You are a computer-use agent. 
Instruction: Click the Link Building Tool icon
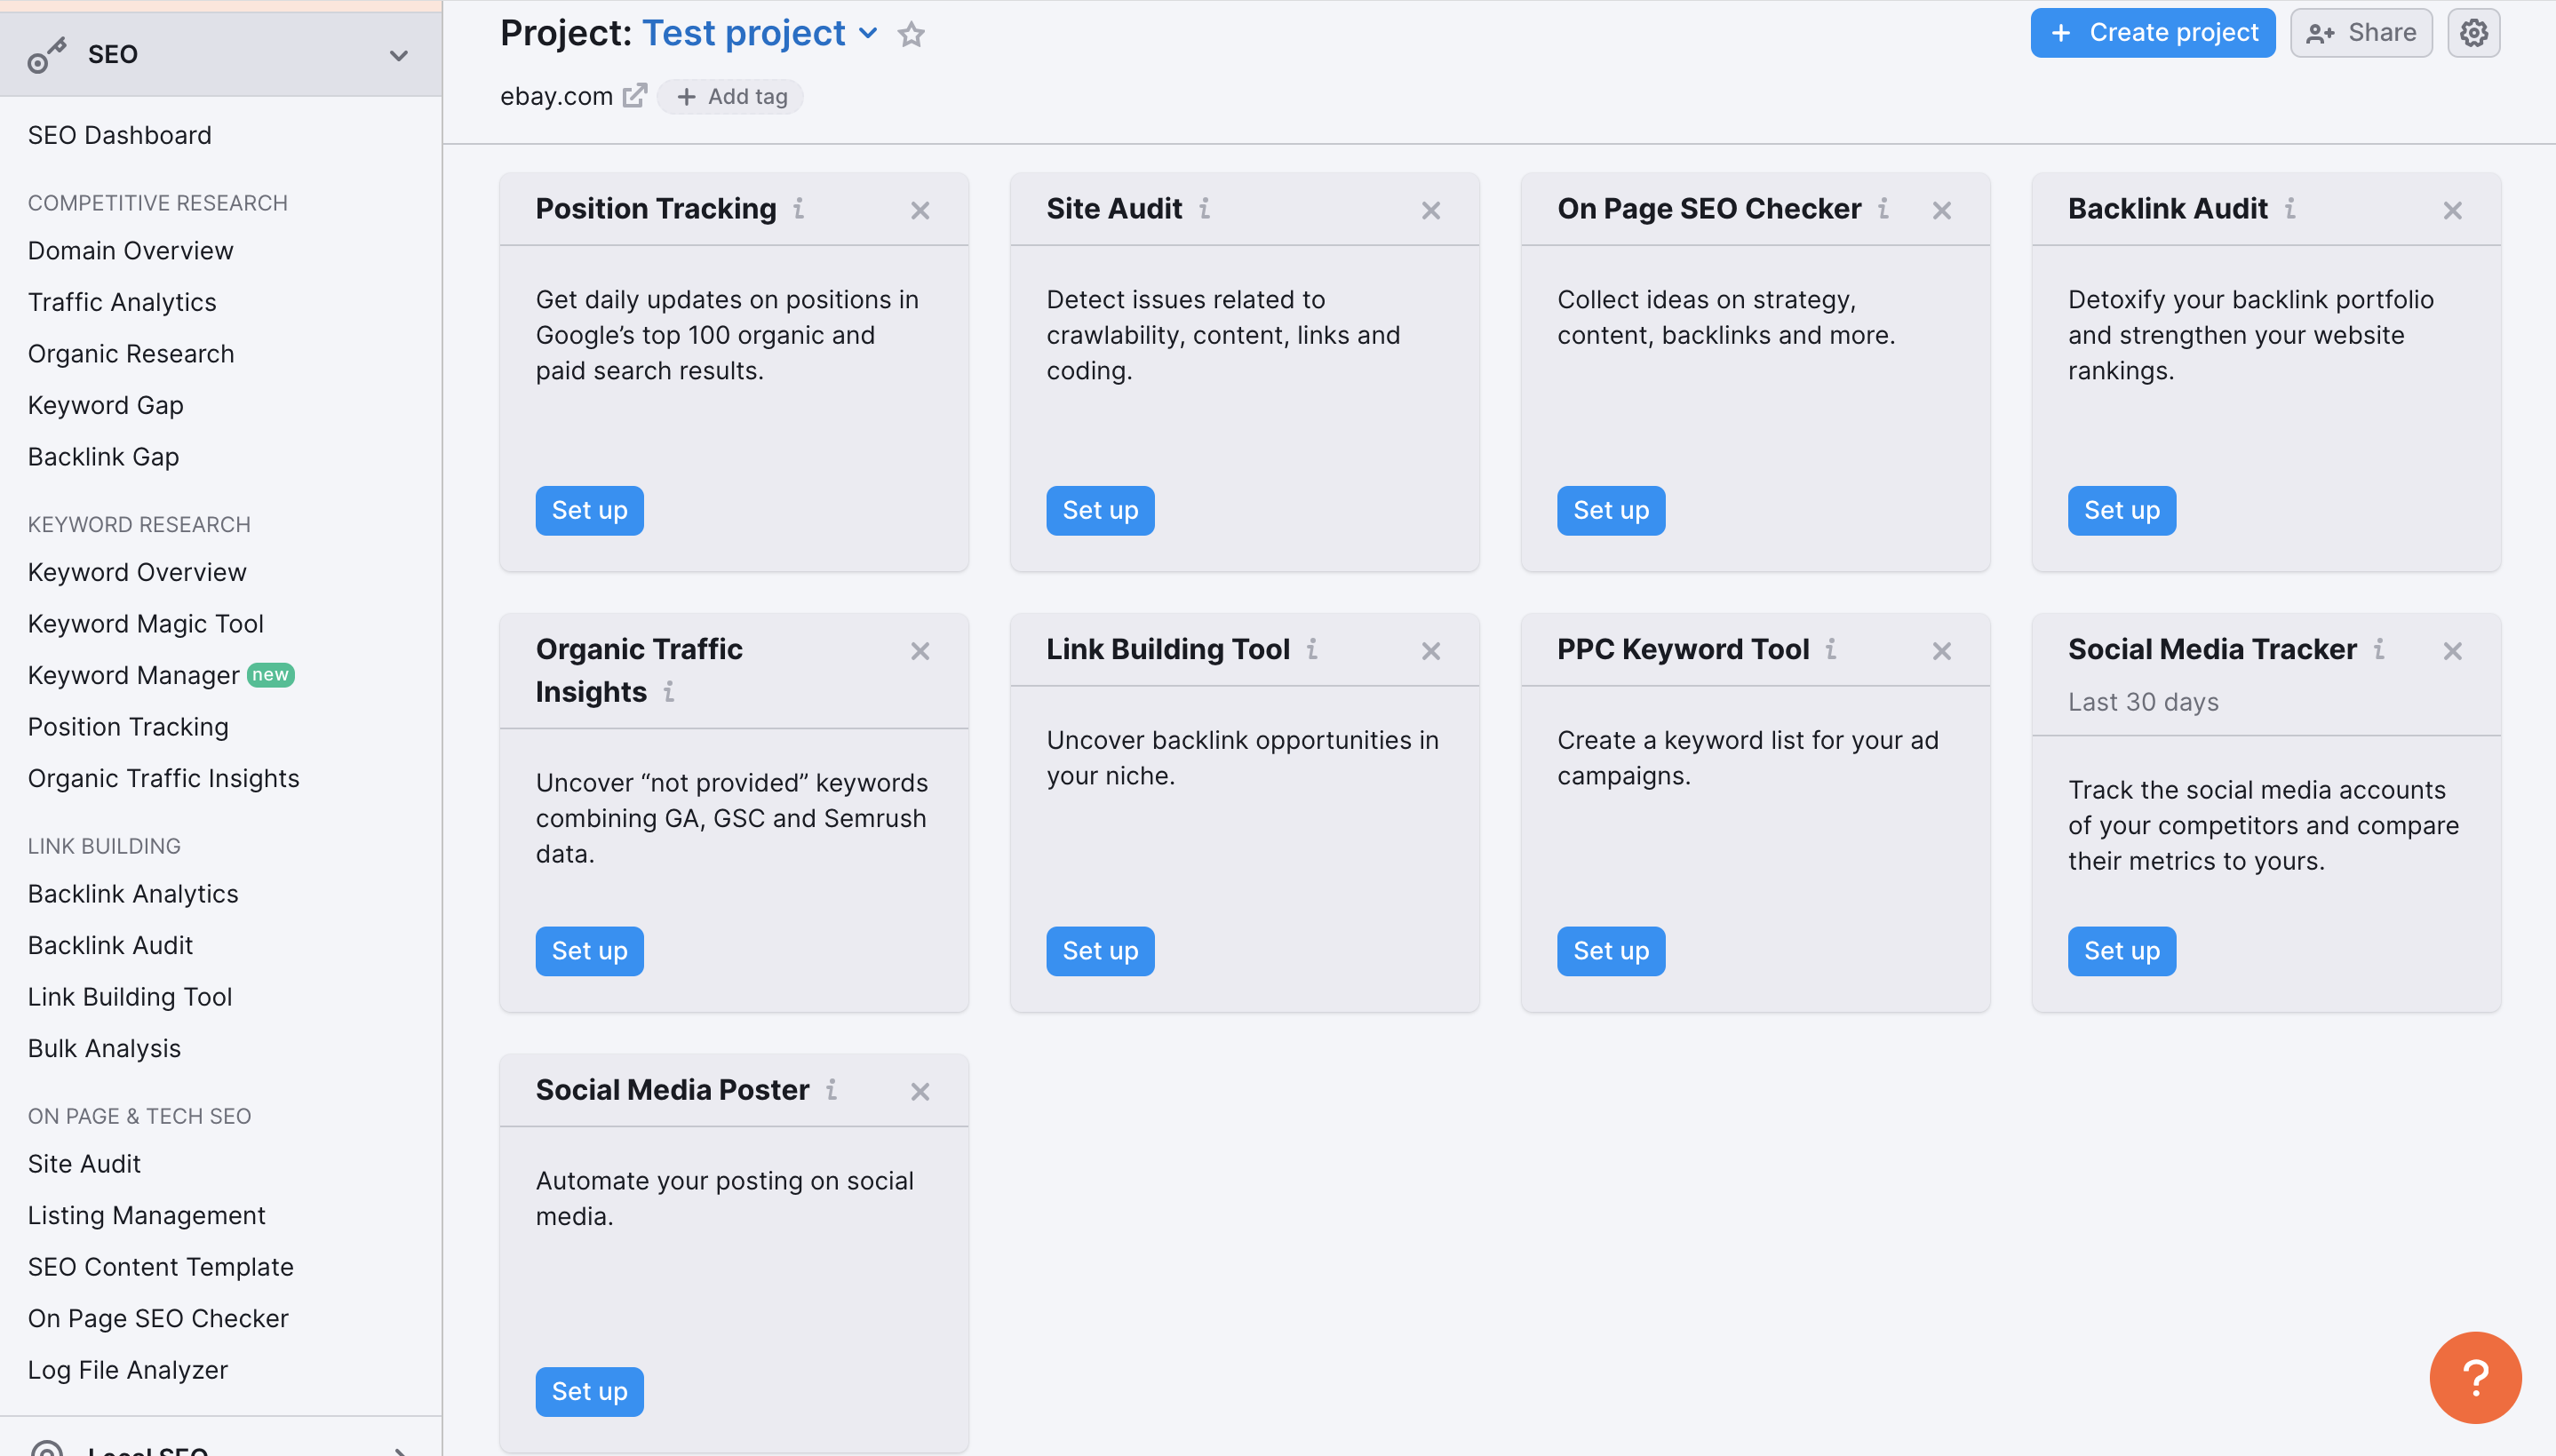(x=1315, y=648)
